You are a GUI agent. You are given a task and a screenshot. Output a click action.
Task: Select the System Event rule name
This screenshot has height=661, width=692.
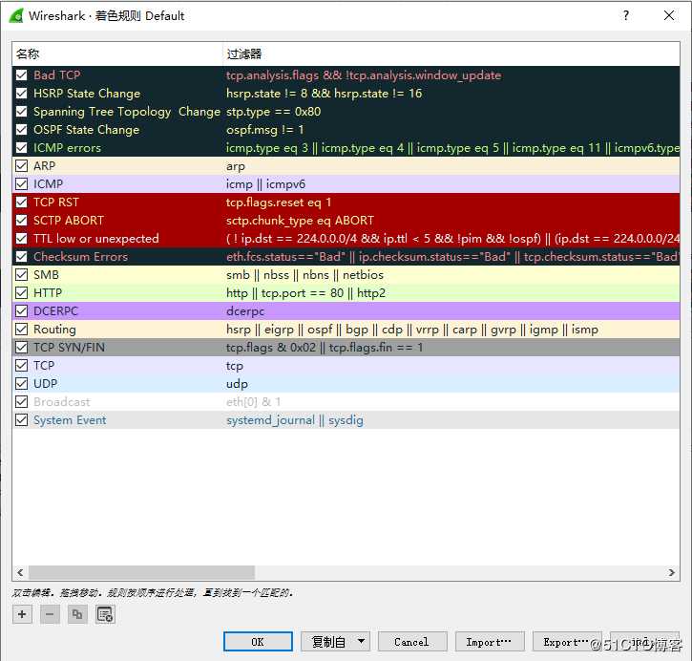[x=70, y=419]
